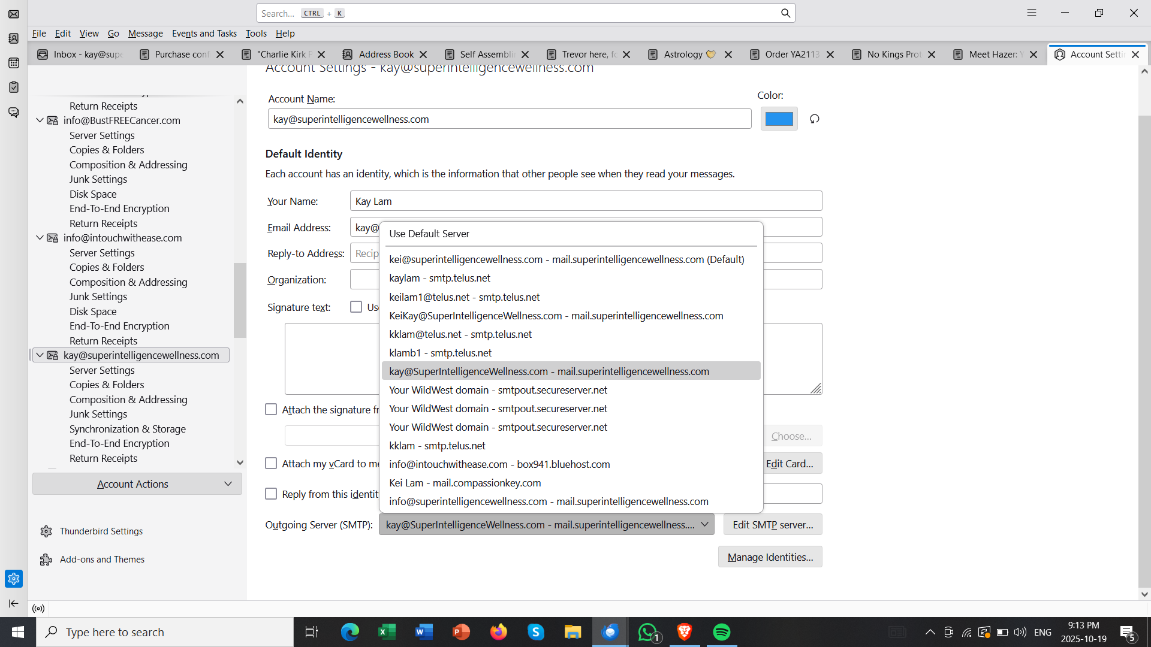Open the Chat space icon
This screenshot has height=647, width=1151.
tap(14, 112)
